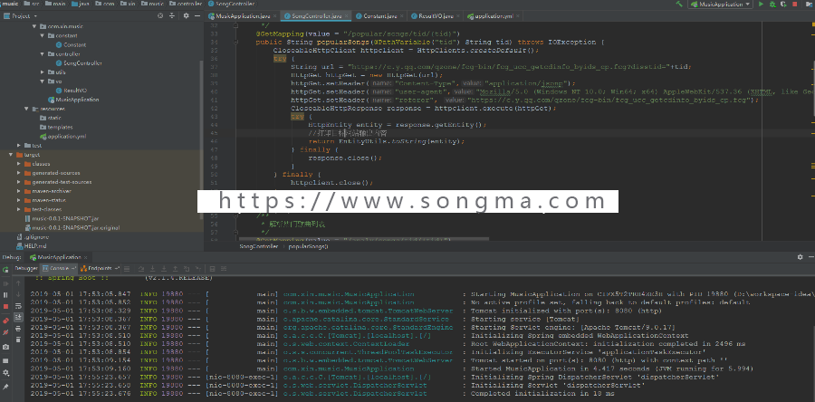The image size is (815, 402).
Task: View breakpoints icon in Debug sidebar
Action: [5, 321]
